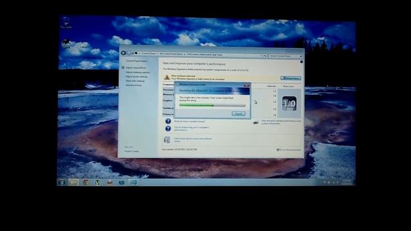Open learn more about scores online link
The width and height of the screenshot is (411, 231).
(193, 140)
